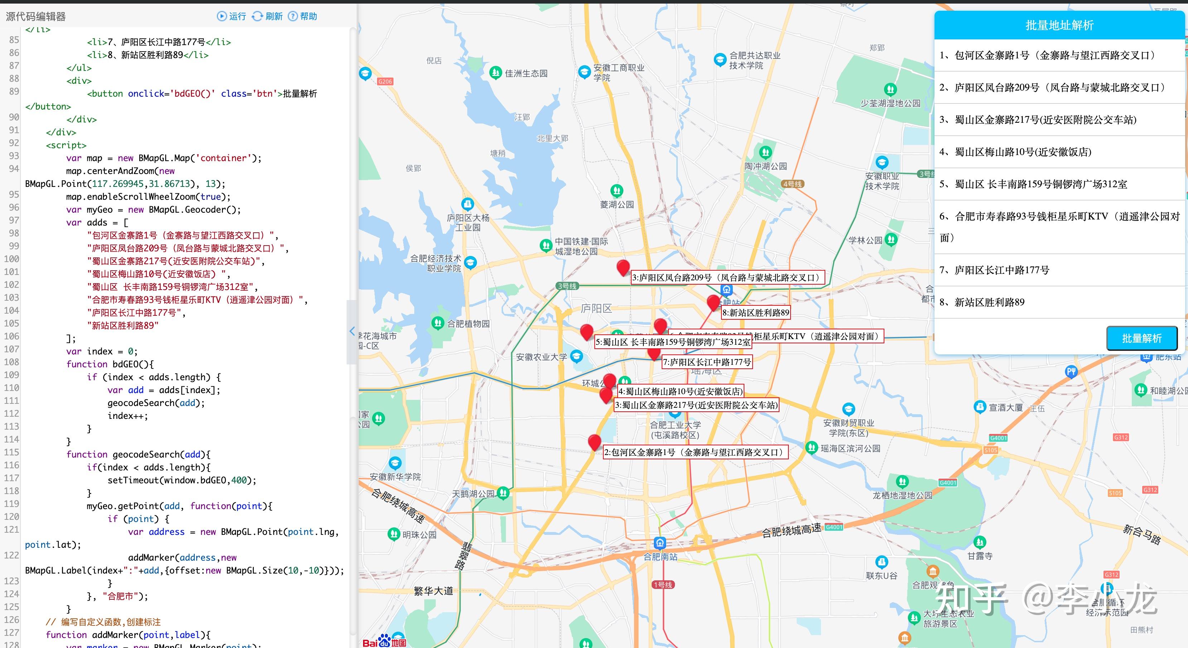Click 联东U谷 building icon
The width and height of the screenshot is (1188, 648).
click(x=881, y=562)
